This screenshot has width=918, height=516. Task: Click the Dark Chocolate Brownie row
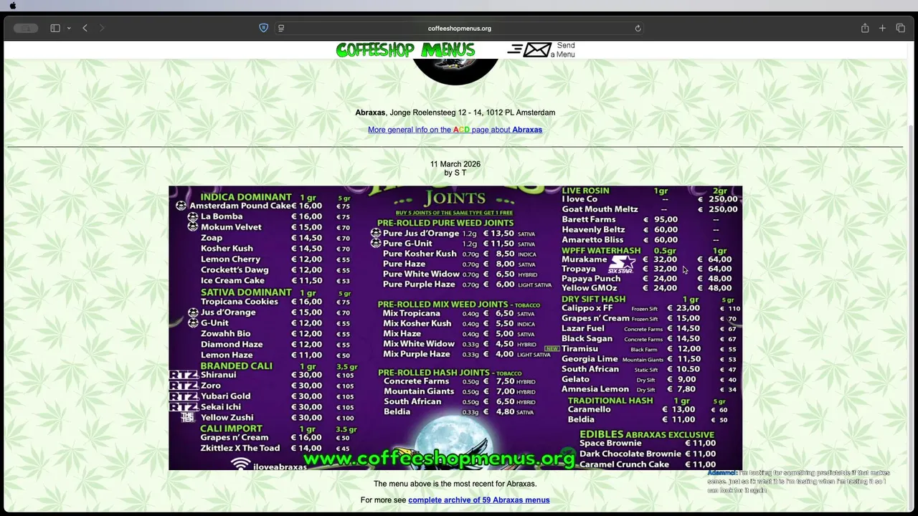(648, 454)
